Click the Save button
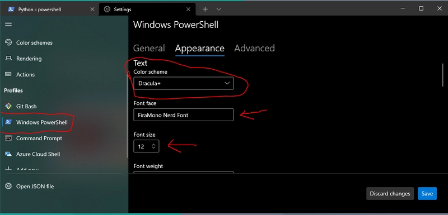This screenshot has height=215, width=448. (x=427, y=193)
